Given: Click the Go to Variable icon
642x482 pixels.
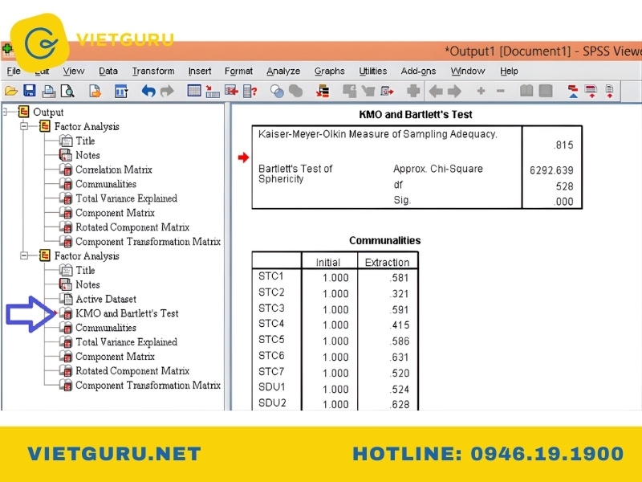Looking at the screenshot, I should pyautogui.click(x=231, y=91).
